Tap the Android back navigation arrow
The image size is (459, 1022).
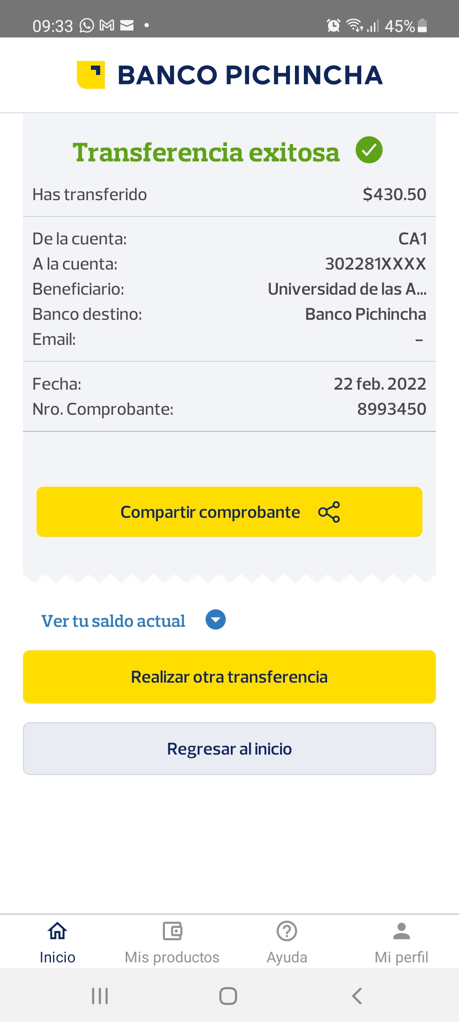tap(357, 996)
